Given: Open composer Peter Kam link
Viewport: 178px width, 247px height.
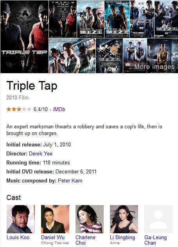Looking at the screenshot, I should point(70,180).
